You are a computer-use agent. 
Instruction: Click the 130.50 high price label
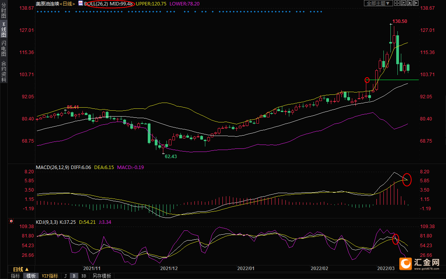tap(400, 21)
